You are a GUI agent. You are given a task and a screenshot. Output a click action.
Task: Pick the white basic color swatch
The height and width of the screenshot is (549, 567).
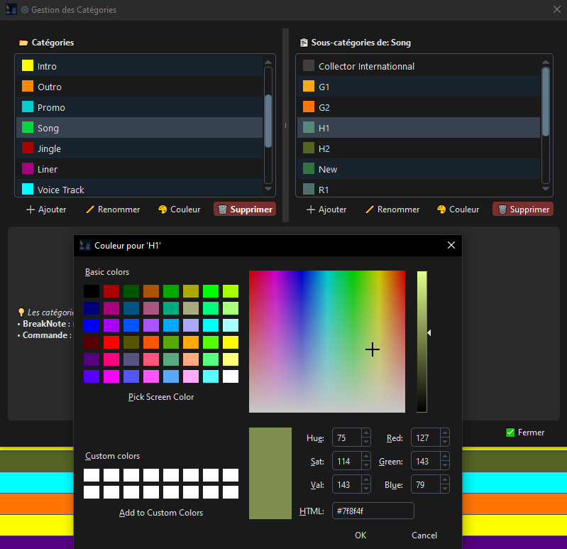pyautogui.click(x=231, y=376)
